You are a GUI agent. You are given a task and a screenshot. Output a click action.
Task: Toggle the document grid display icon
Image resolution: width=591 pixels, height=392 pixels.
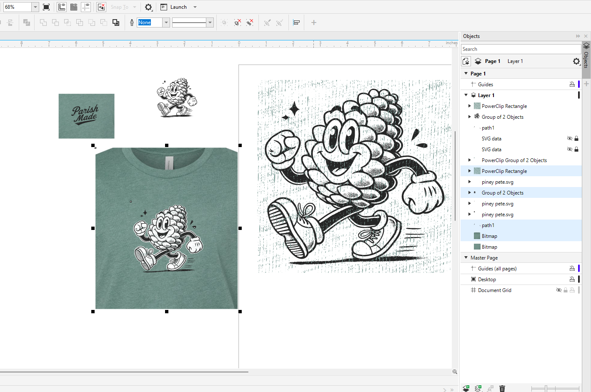click(74, 7)
